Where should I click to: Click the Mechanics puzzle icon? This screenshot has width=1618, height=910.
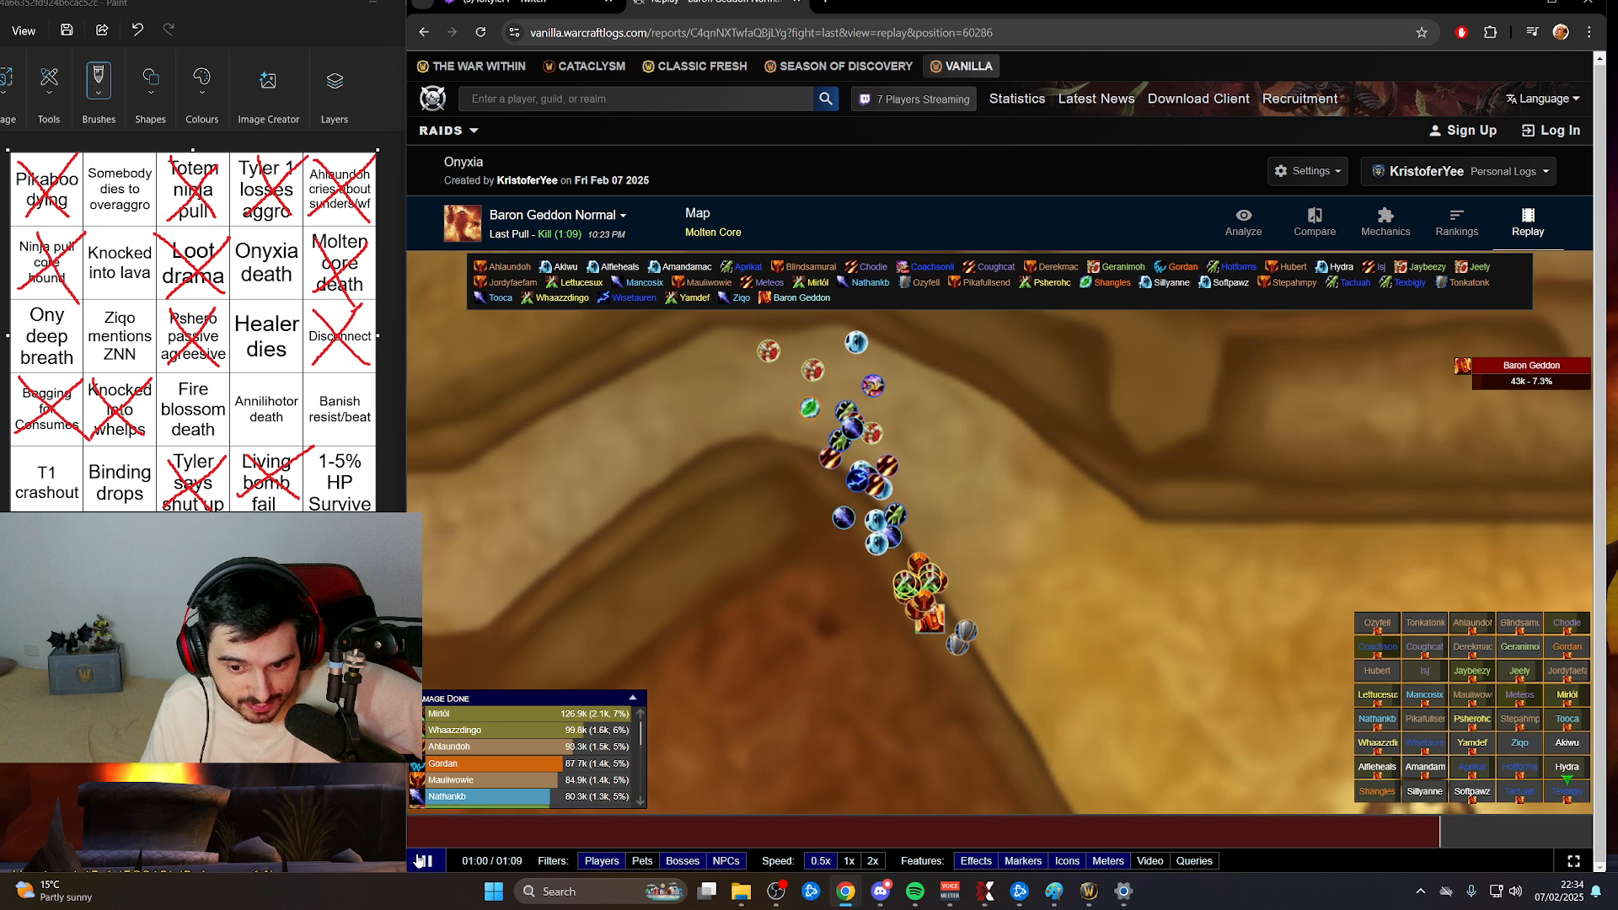[x=1385, y=222]
